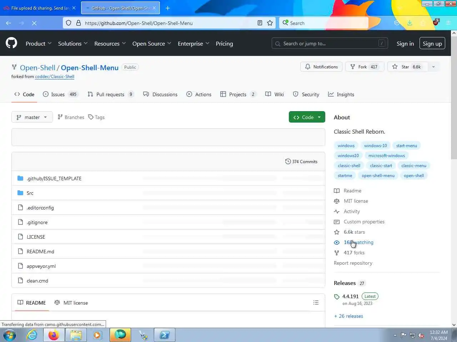Viewport: 457px width, 342px height.
Task: Click the GitHub Octocat logo
Action: [x=11, y=43]
